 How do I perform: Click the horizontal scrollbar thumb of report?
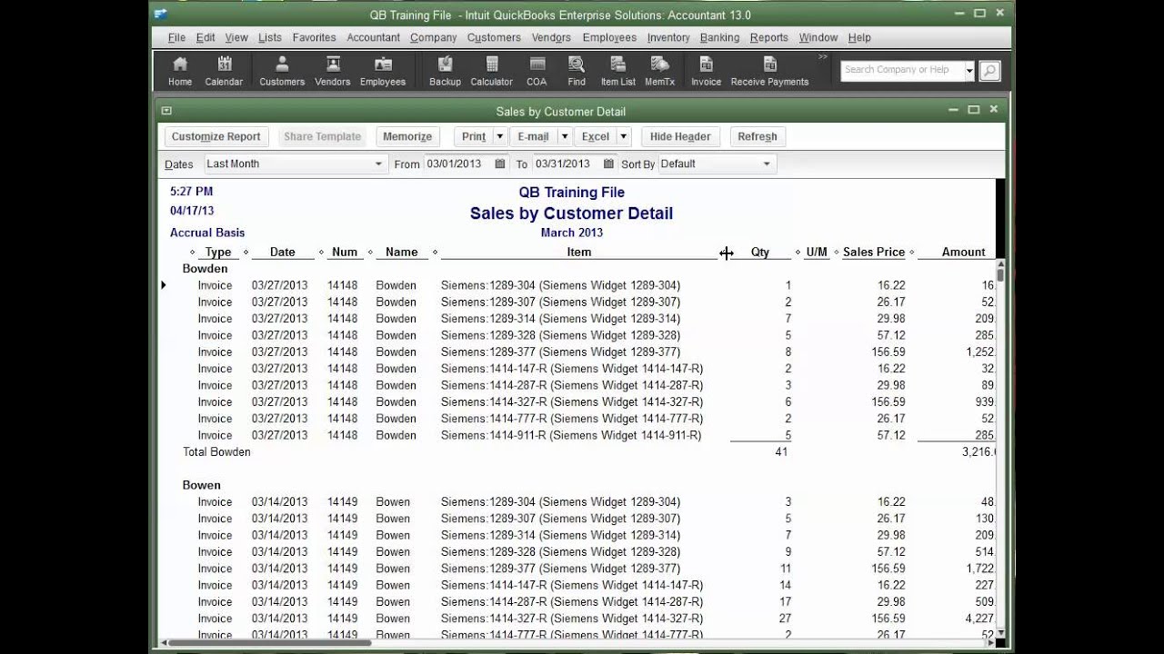(270, 643)
